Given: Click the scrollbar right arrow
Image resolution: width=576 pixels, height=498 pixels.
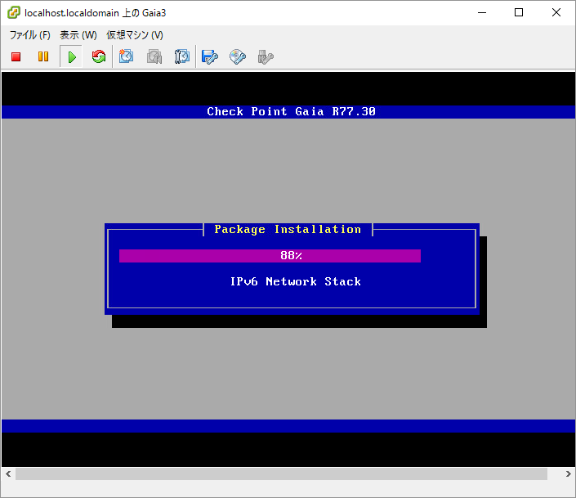Looking at the screenshot, I should click(568, 473).
